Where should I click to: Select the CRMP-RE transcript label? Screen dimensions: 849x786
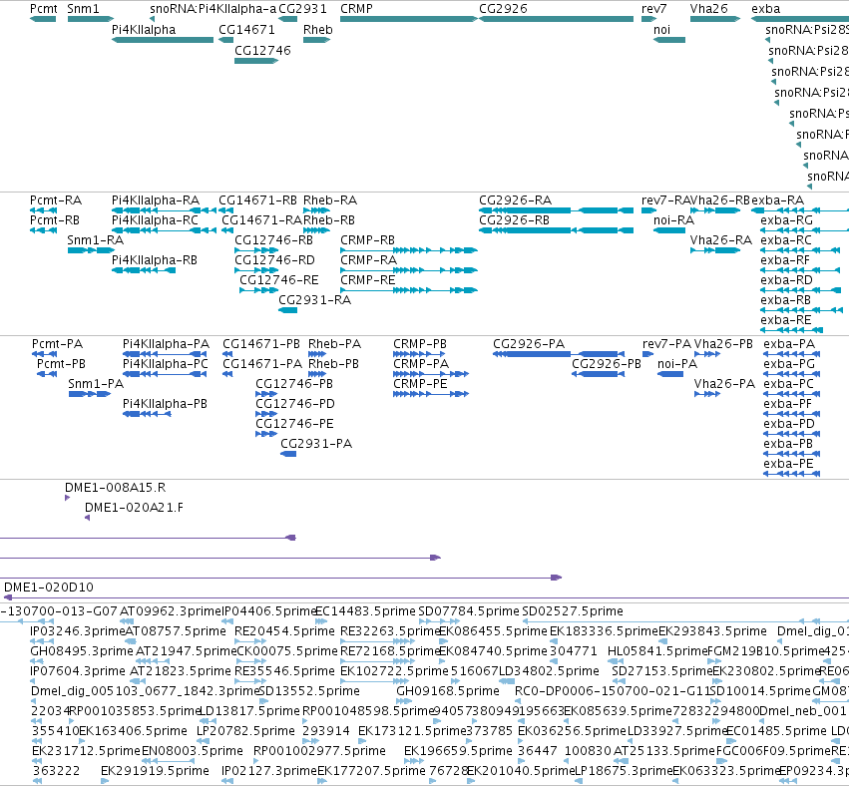pos(368,280)
